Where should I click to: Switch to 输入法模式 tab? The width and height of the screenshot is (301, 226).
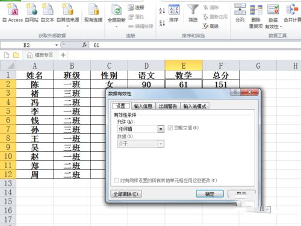pyautogui.click(x=194, y=106)
